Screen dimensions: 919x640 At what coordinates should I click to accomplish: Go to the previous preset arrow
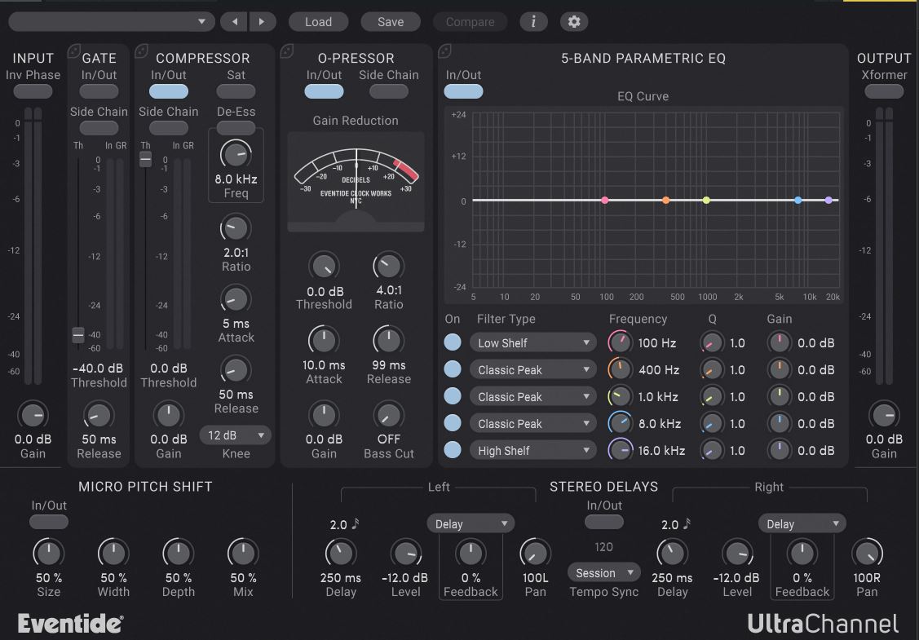pos(235,22)
